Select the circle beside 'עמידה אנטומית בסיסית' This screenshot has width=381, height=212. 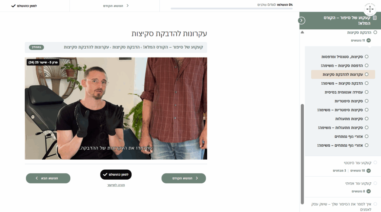tap(366, 92)
